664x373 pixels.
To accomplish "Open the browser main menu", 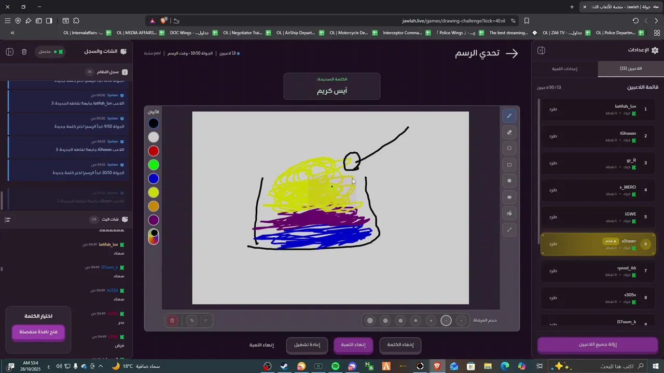I will coord(7,21).
